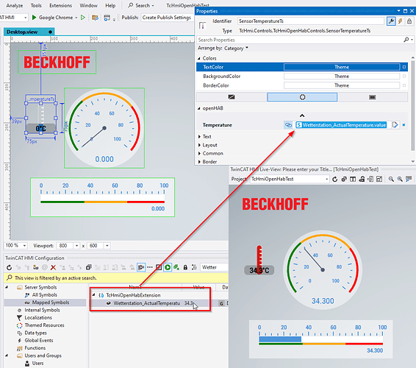Viewport: 416px width, 368px height.
Task: Click the zoom in magnifier in Live-View
Action: (400, 180)
